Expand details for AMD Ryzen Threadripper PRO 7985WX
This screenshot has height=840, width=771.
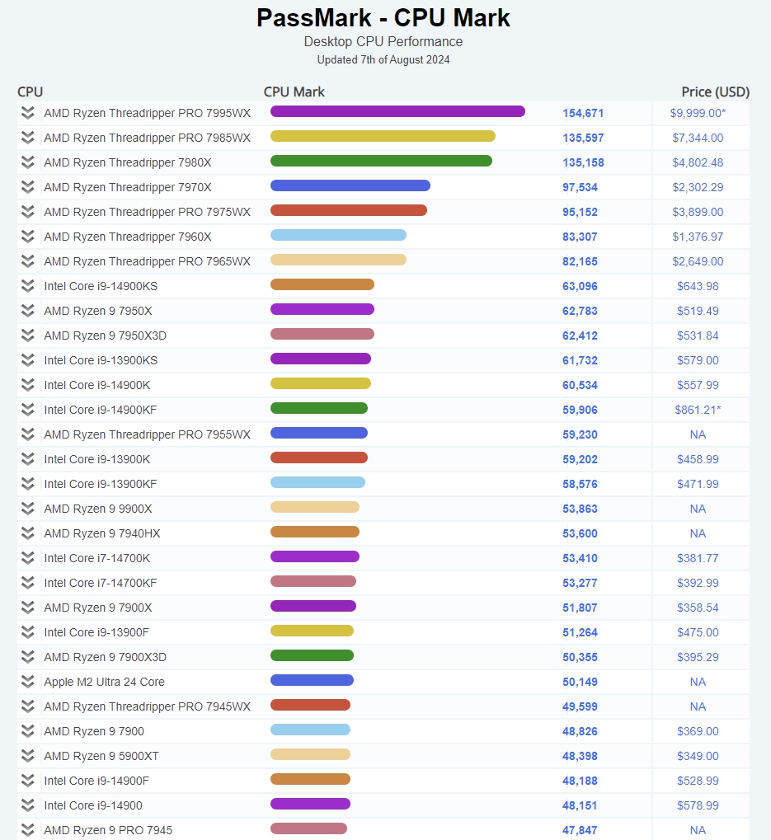coord(28,138)
